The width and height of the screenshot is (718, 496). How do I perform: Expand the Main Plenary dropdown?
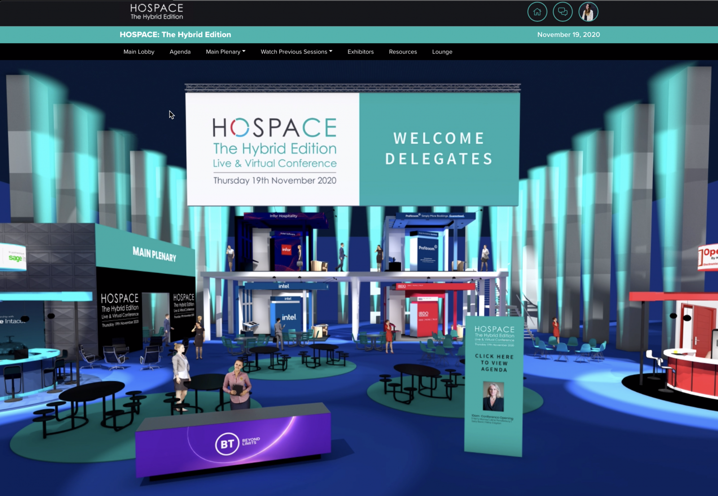[226, 52]
